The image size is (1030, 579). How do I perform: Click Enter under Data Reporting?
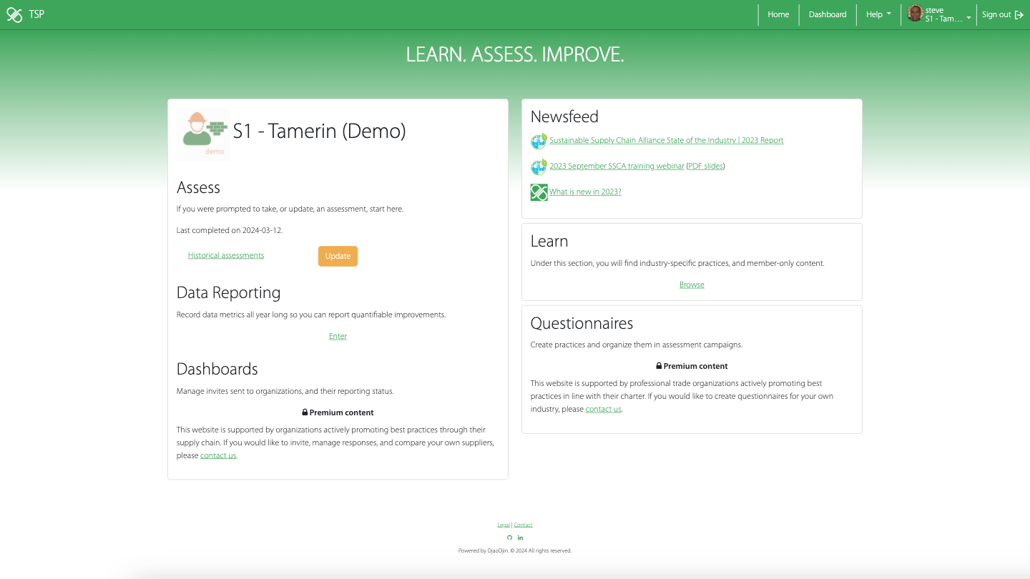338,337
